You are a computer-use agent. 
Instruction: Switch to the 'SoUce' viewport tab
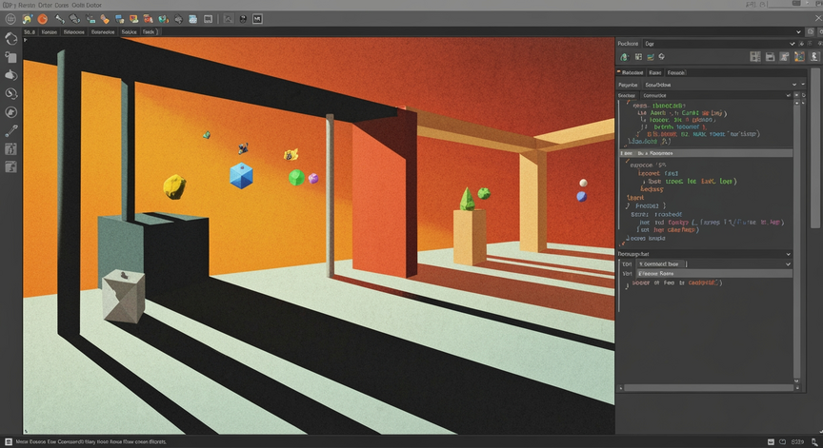tap(129, 32)
